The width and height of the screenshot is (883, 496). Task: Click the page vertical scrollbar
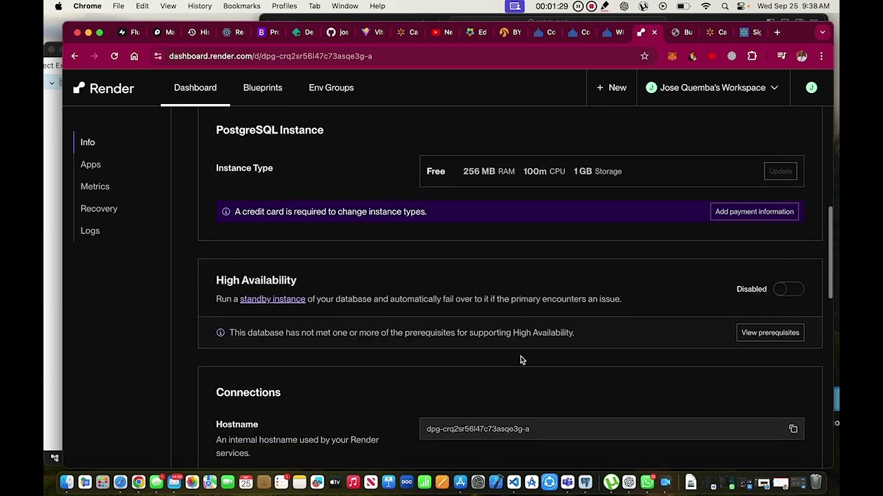pyautogui.click(x=830, y=252)
